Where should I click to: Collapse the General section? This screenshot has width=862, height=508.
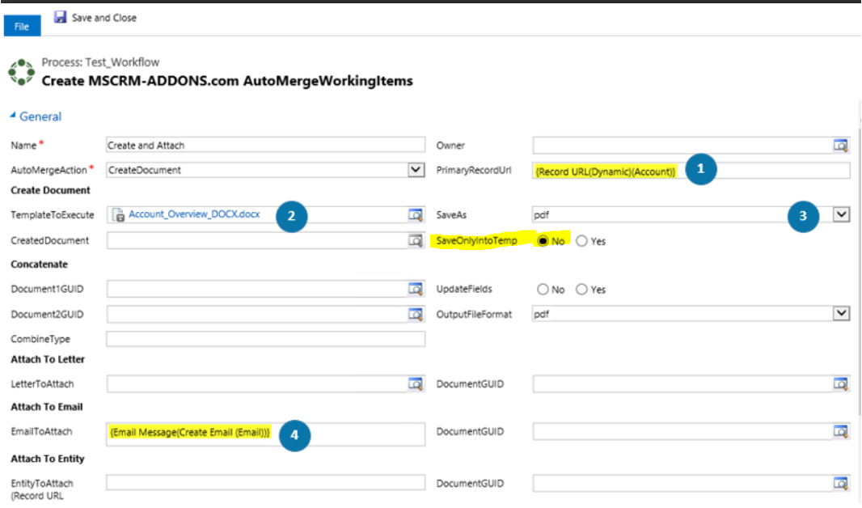(13, 116)
